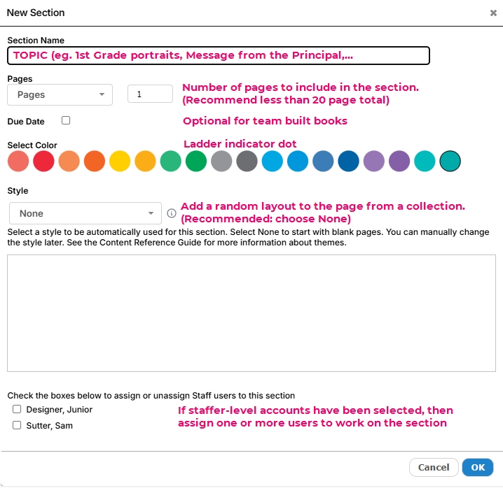Pick the dark navy blue color dot
Screen dimensions: 503x488
point(348,161)
